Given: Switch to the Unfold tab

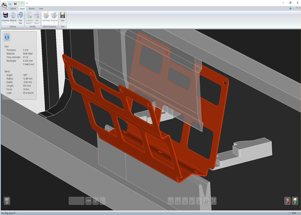Looking at the screenshot, I should click(13, 8).
